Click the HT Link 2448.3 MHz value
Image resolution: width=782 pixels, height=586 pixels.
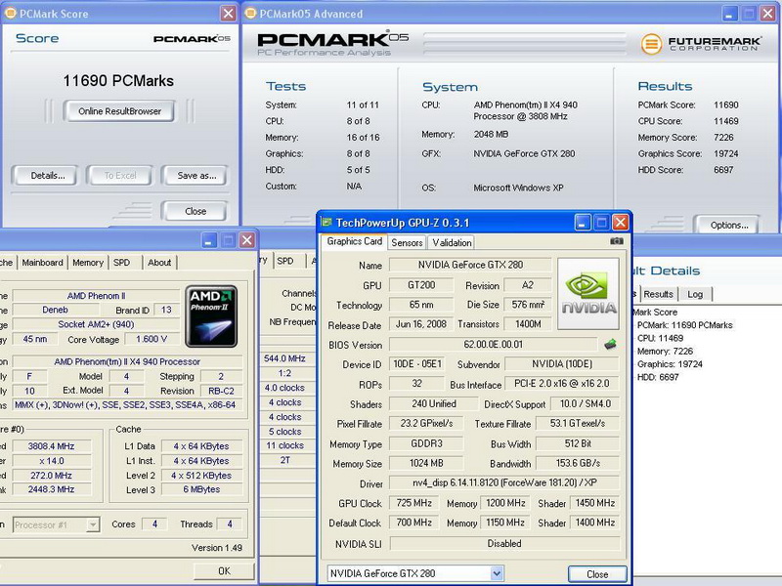(52, 489)
